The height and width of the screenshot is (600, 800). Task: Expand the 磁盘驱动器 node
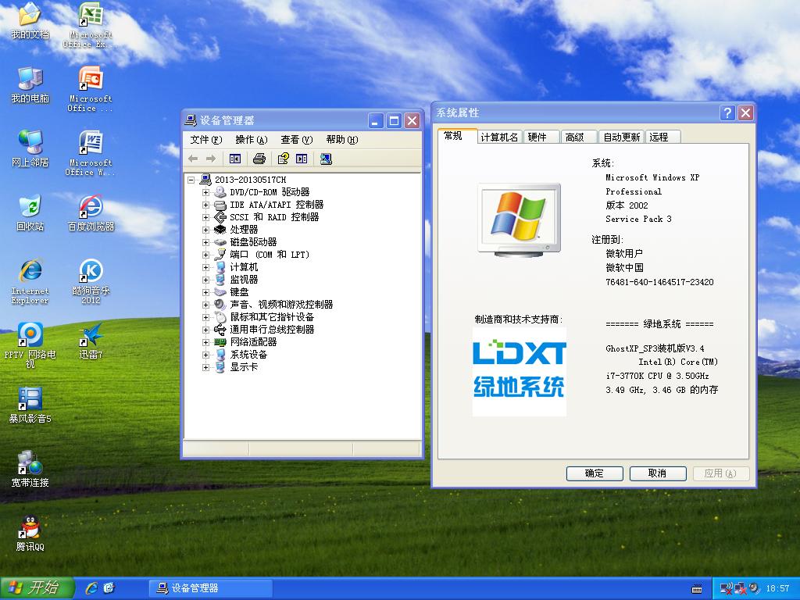205,242
